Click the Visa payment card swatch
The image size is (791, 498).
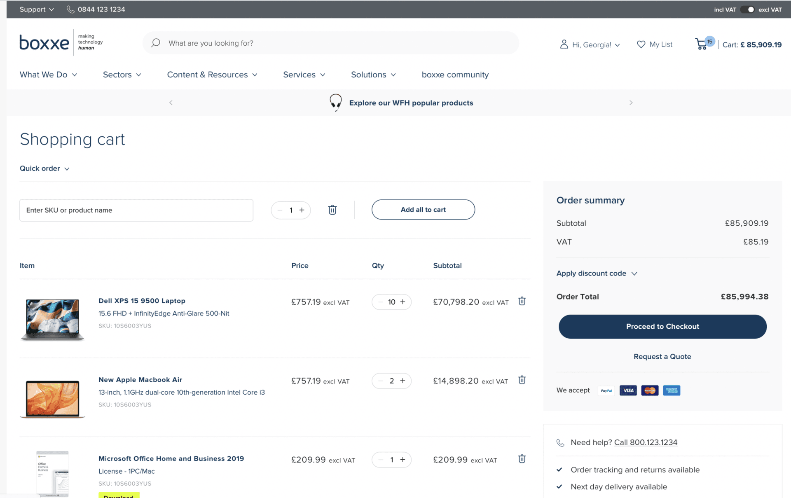[628, 390]
